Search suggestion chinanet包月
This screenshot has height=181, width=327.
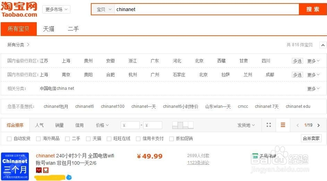[56, 106]
